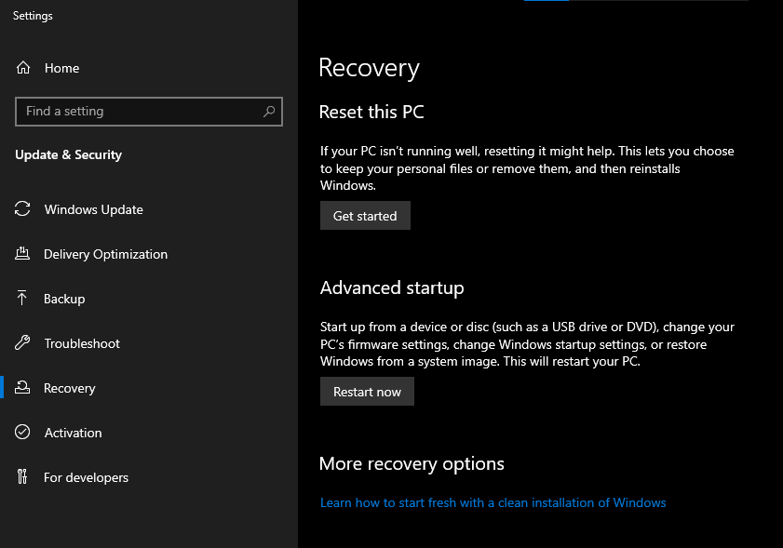
Task: Click the Recovery icon in sidebar
Action: [23, 388]
